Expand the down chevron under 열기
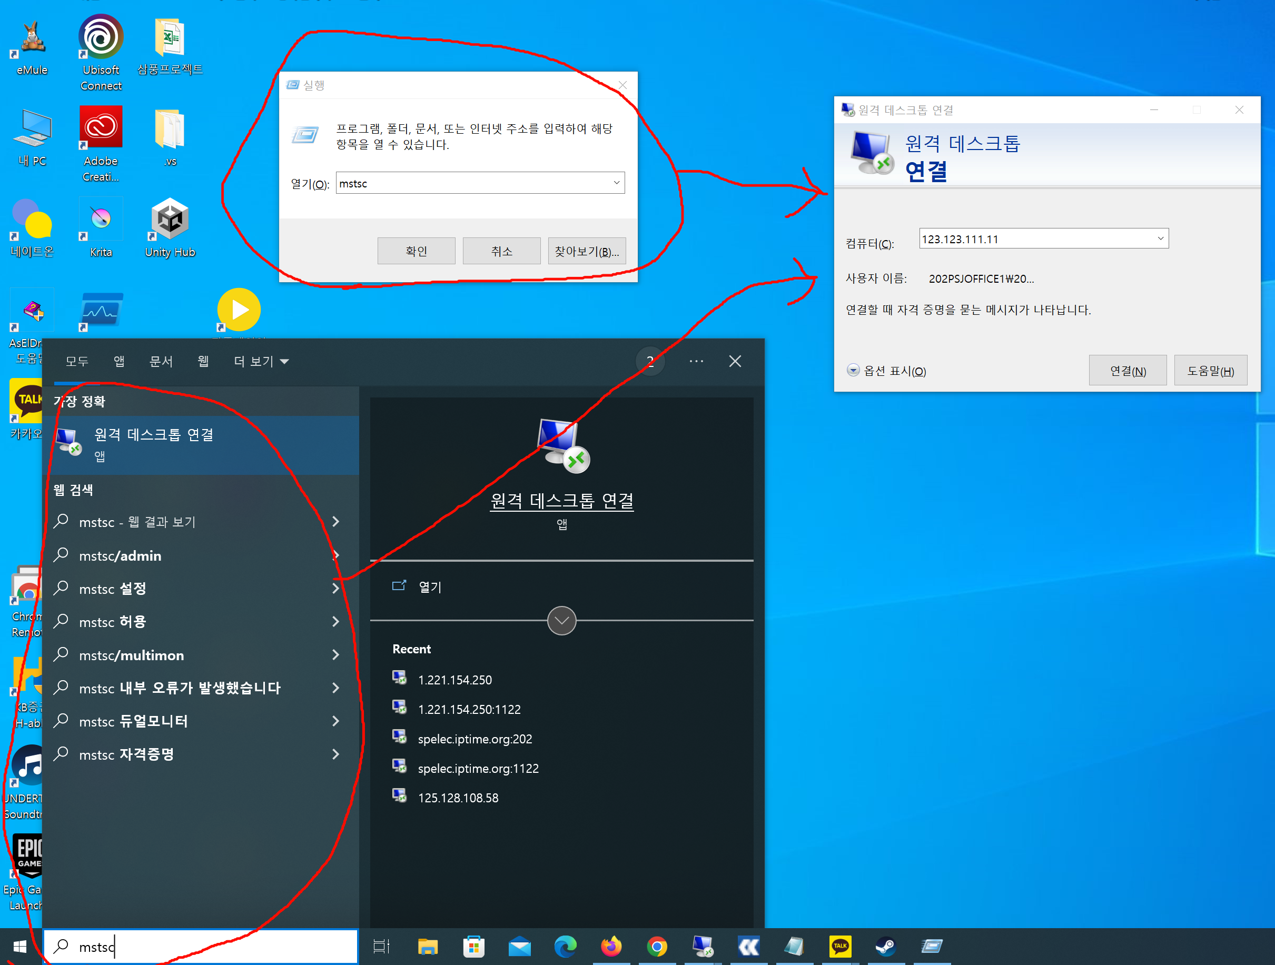1275x965 pixels. [561, 621]
